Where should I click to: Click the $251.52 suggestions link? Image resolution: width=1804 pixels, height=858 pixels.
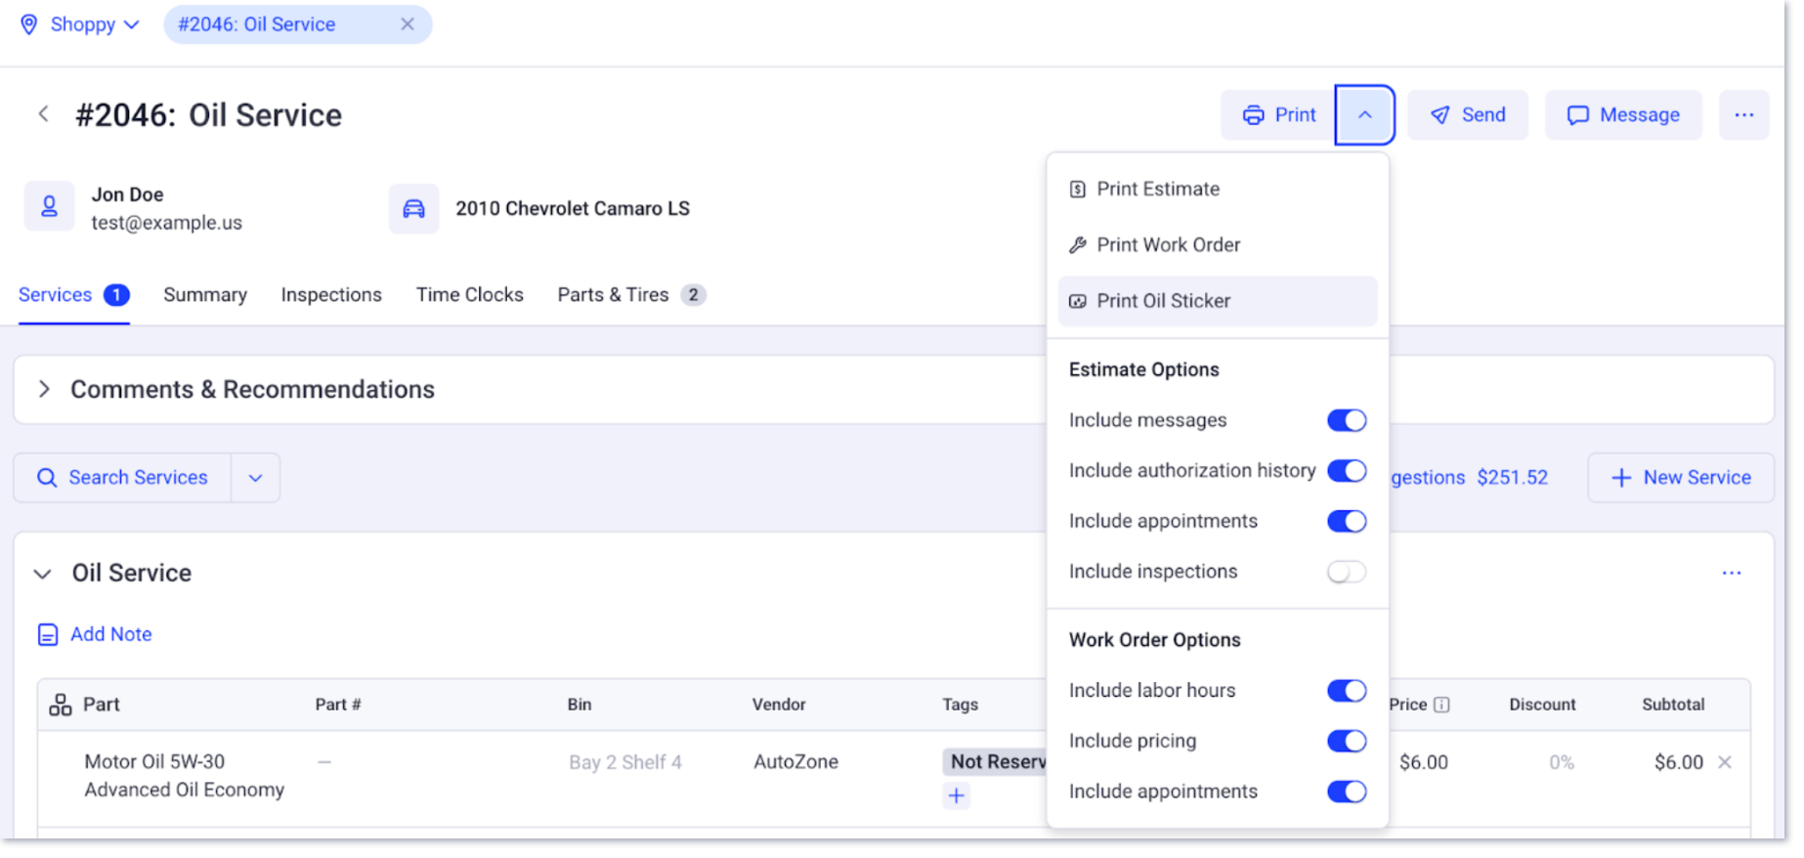click(x=1512, y=478)
